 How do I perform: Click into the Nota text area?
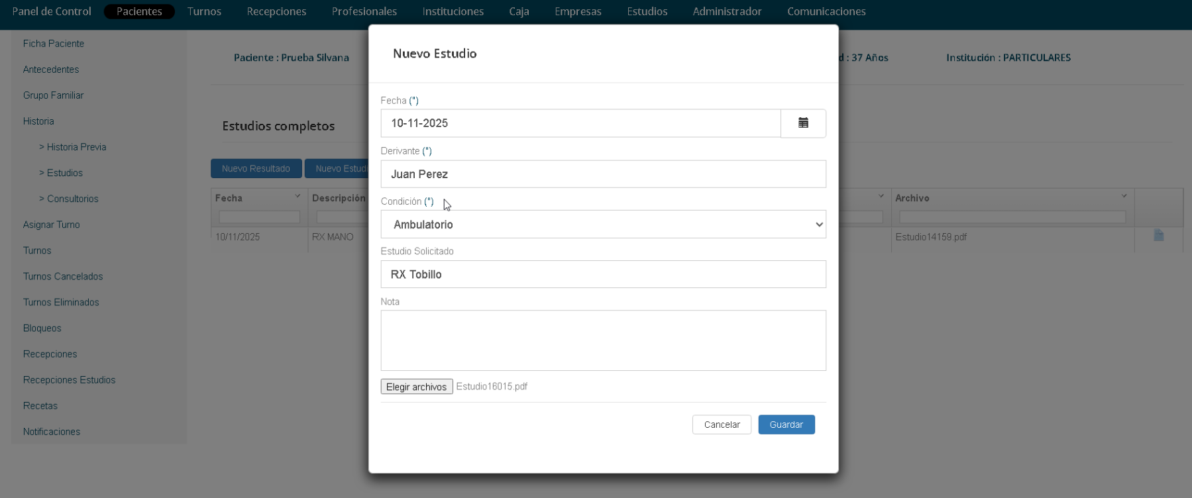(603, 340)
